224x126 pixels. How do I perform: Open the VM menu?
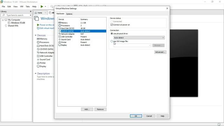click(22, 6)
